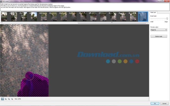Click the 'large' slider label
Image resolution: width=170 pixels, height=106 pixels.
click(166, 22)
